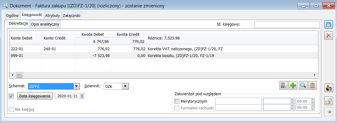Screen dimensions: 337x123
Task: Click the Konto Debet column header
Action: point(26,38)
